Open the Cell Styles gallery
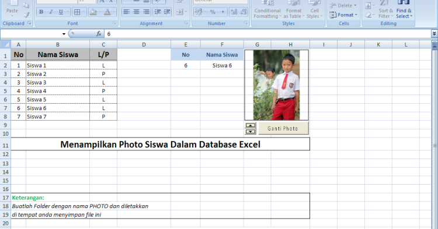The width and height of the screenshot is (438, 229). point(314,10)
